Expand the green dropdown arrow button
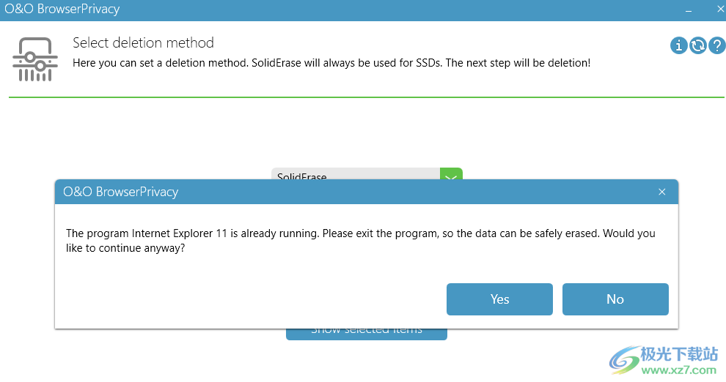Viewport: 726px width, 382px height. pyautogui.click(x=451, y=176)
